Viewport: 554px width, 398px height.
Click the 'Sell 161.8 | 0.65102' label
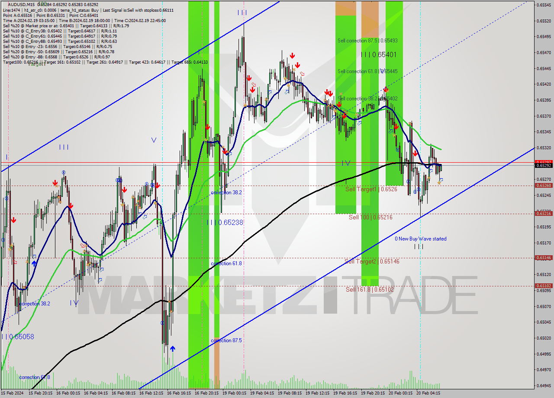click(370, 289)
